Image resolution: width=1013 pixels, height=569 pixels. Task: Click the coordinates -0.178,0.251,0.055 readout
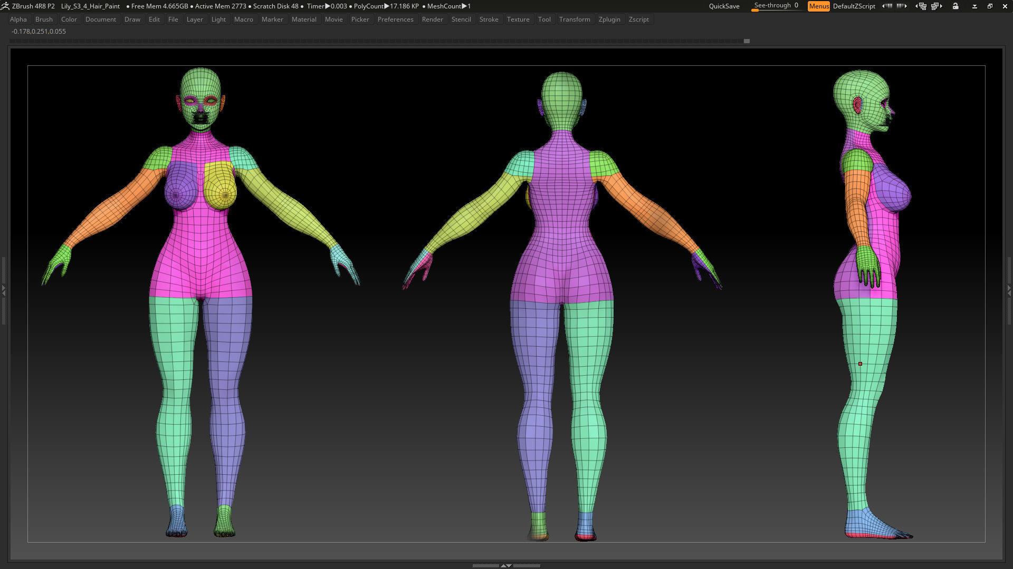39,32
